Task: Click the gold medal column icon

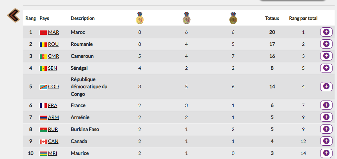Action: click(139, 18)
